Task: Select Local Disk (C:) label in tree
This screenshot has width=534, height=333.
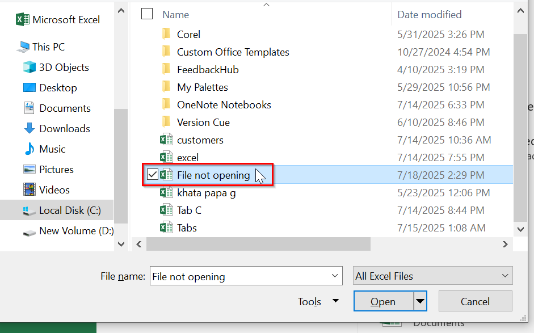Action: tap(70, 210)
